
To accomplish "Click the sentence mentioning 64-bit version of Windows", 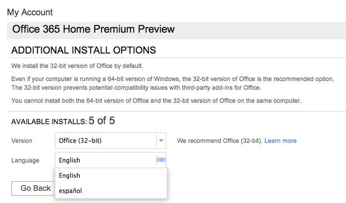I will click(x=173, y=79).
